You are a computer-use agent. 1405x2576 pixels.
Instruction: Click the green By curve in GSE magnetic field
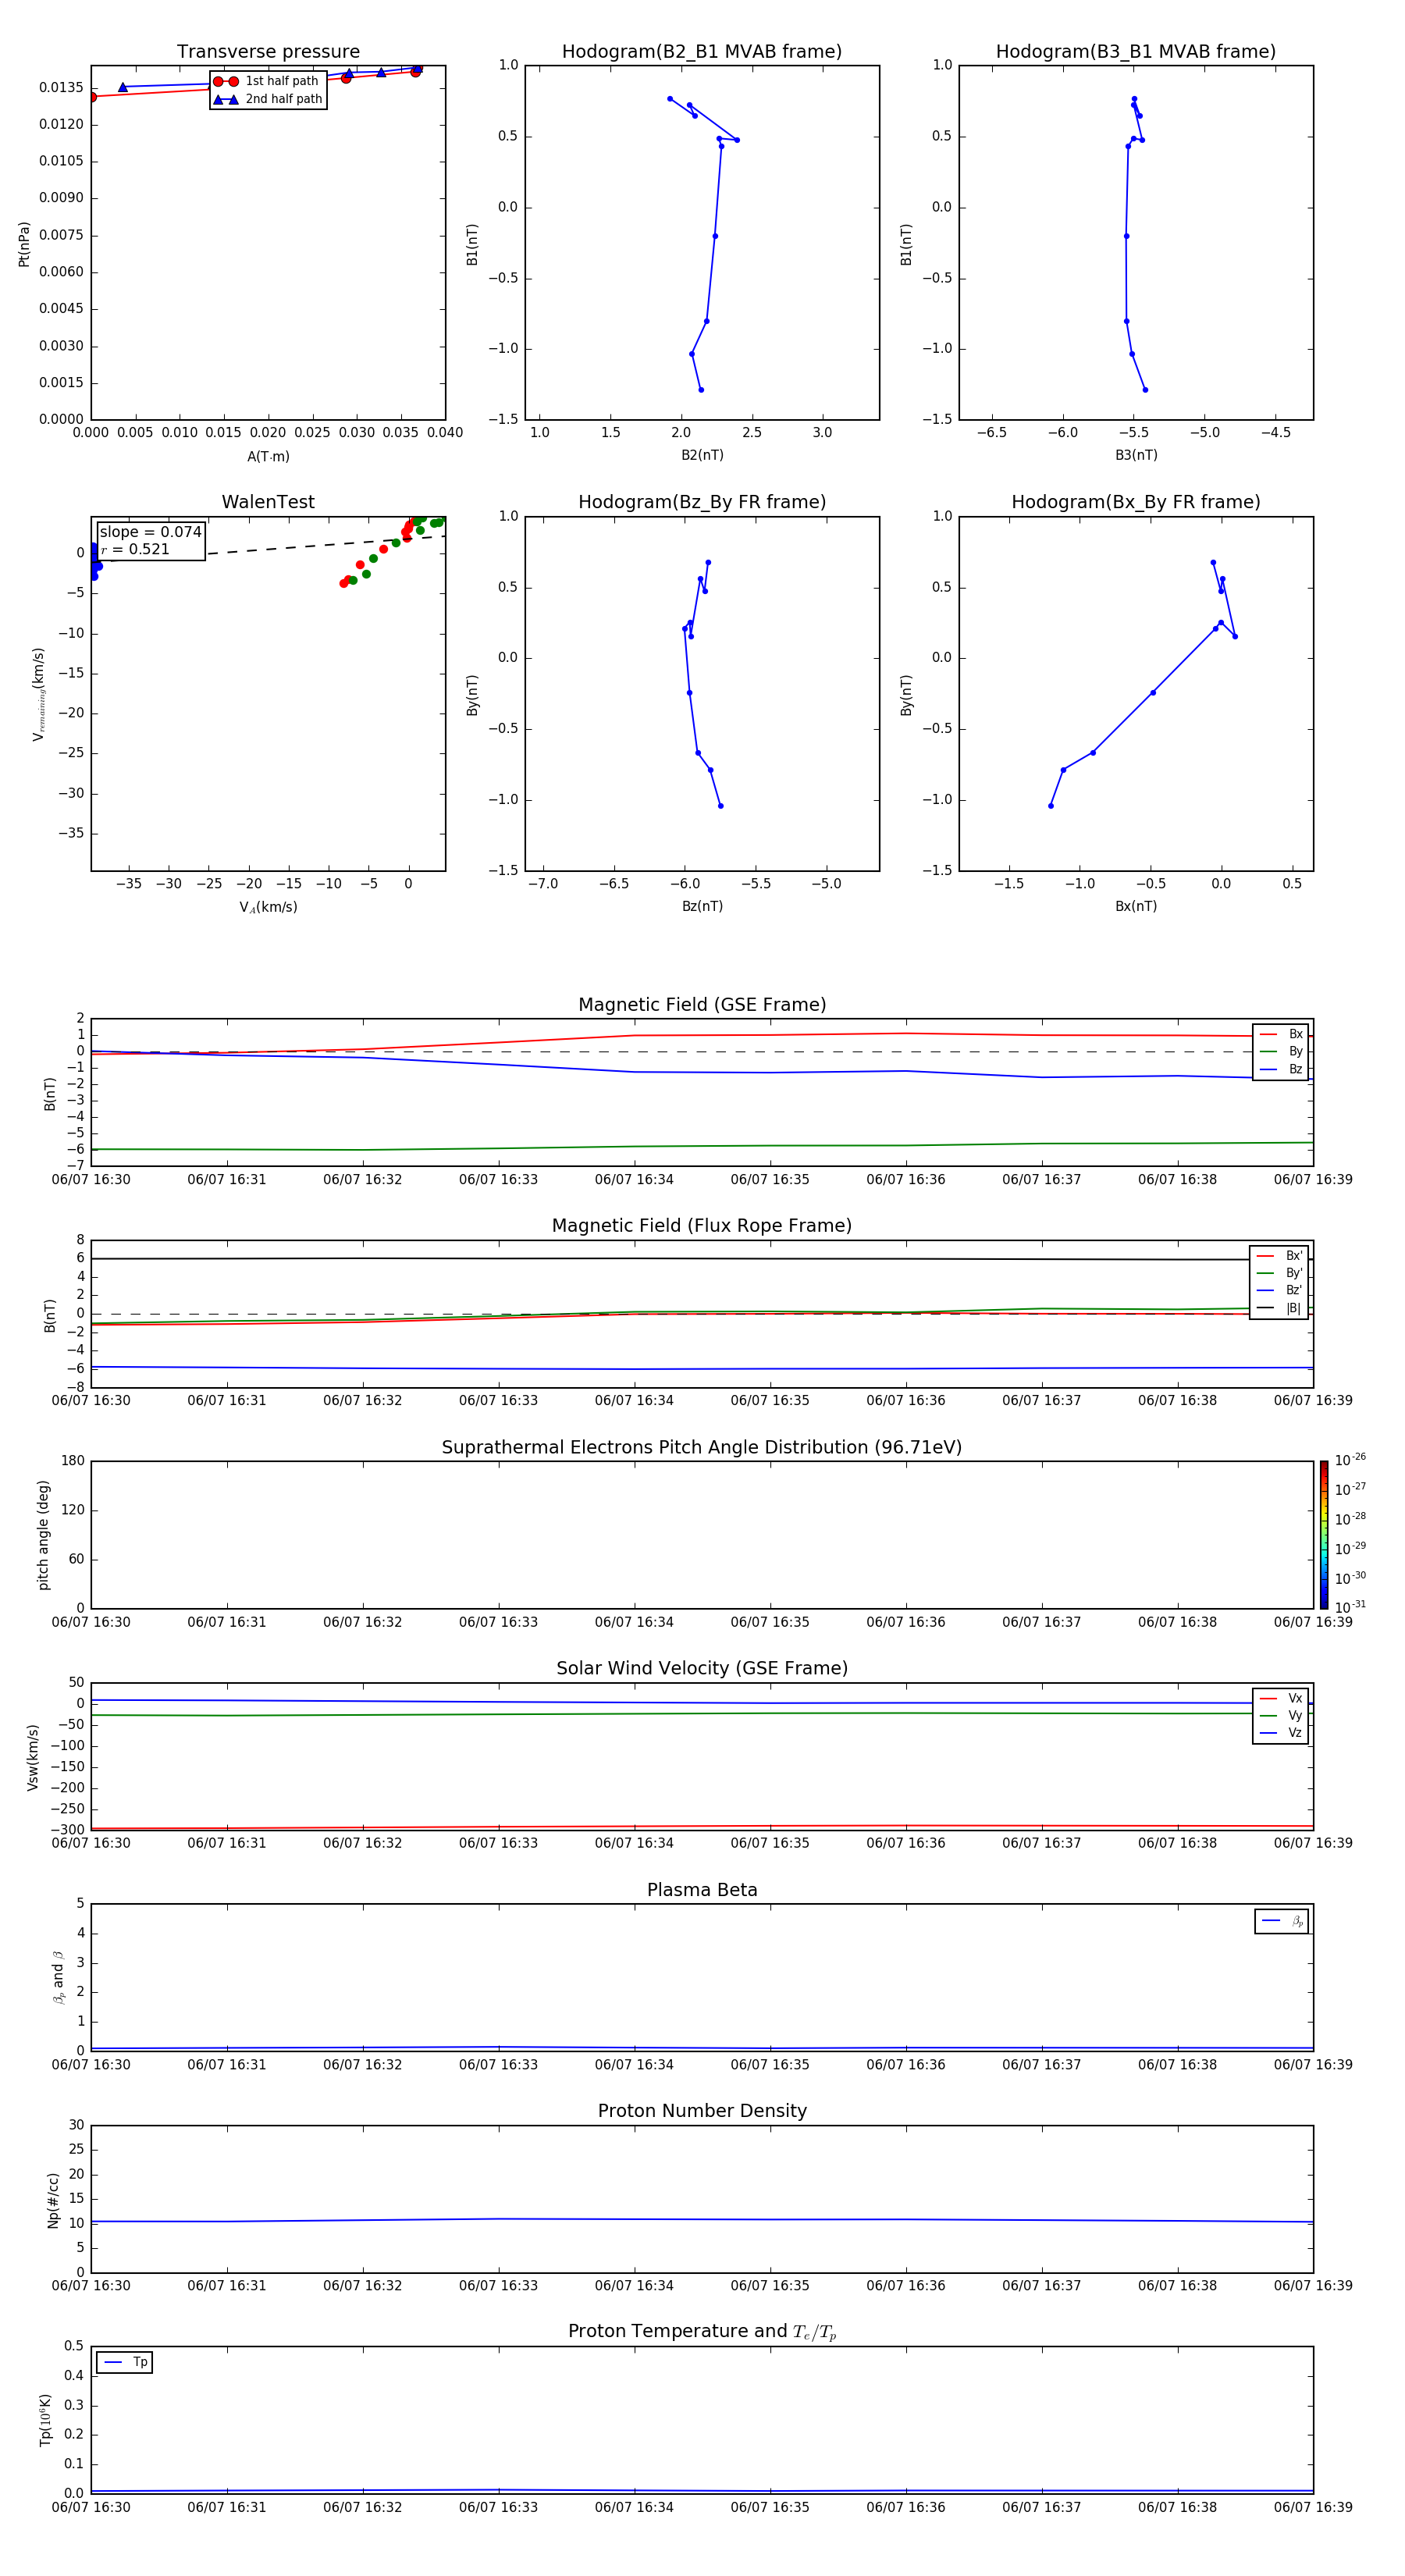[x=700, y=1146]
